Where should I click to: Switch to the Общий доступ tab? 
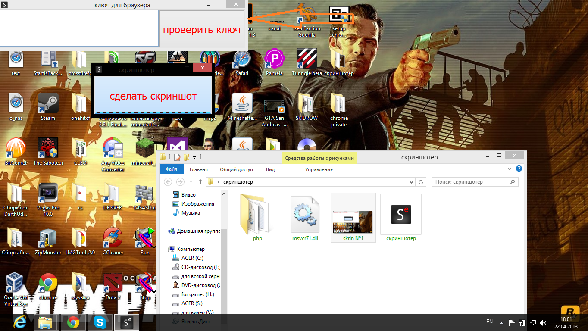[236, 169]
